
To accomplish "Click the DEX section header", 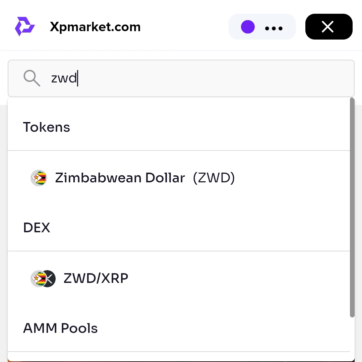I will pos(37,228).
